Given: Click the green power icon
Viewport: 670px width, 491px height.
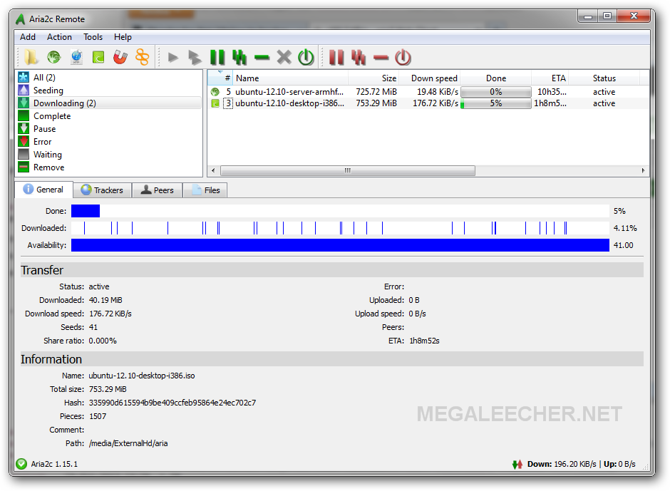Looking at the screenshot, I should 306,57.
